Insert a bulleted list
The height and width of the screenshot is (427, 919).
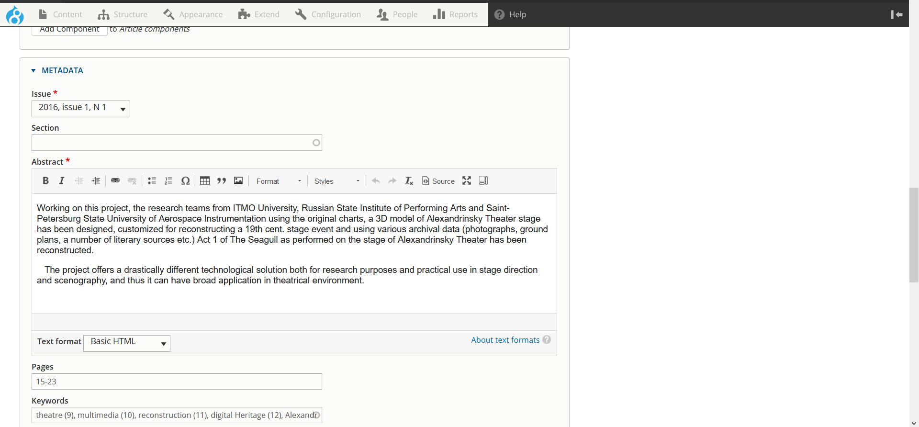pyautogui.click(x=152, y=181)
